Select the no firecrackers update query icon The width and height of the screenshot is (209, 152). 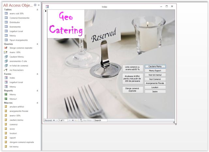pos(6,70)
